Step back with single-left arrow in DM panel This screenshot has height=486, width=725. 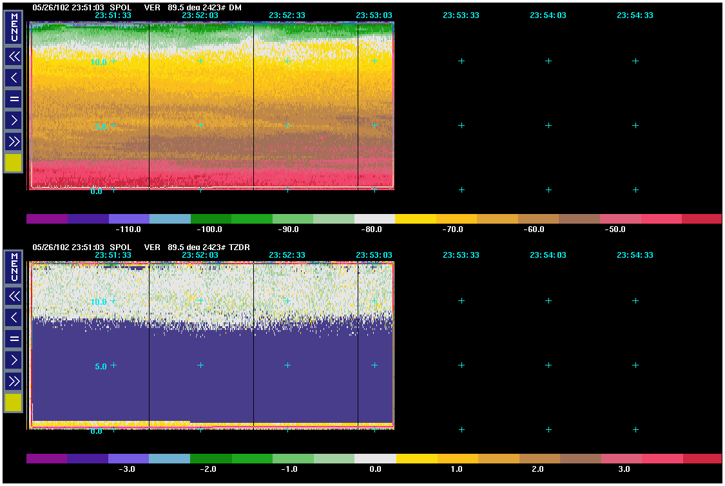[14, 78]
